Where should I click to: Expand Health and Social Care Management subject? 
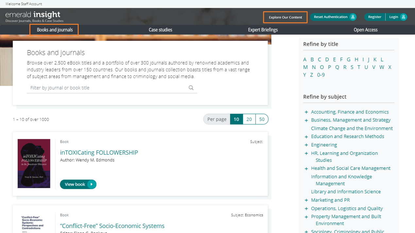click(306, 168)
